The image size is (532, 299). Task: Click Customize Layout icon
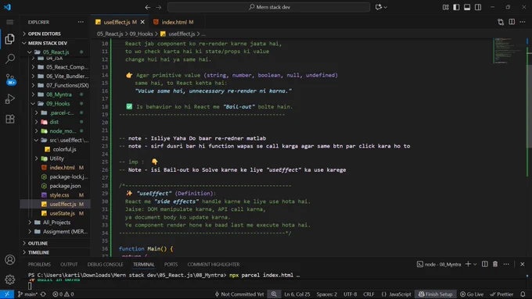click(445, 7)
